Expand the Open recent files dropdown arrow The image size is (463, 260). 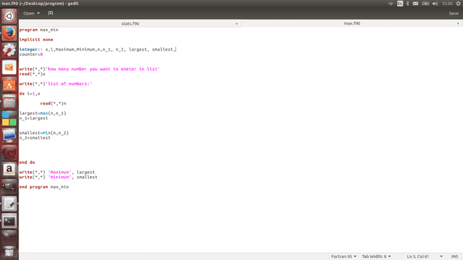(x=39, y=13)
